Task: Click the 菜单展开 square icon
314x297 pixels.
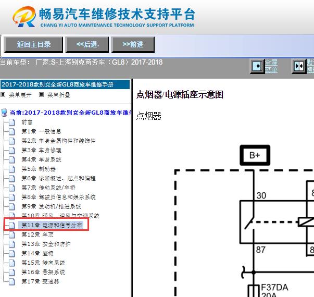Action: coord(3,95)
